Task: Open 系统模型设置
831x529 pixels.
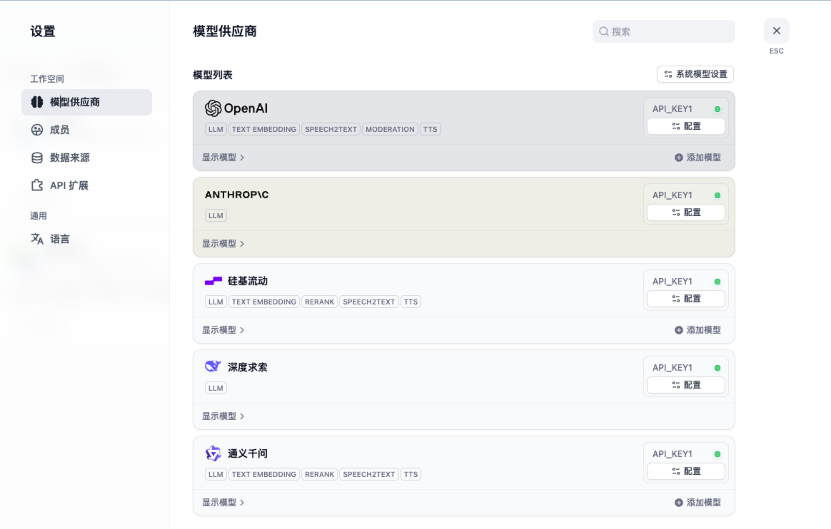Action: click(x=695, y=74)
